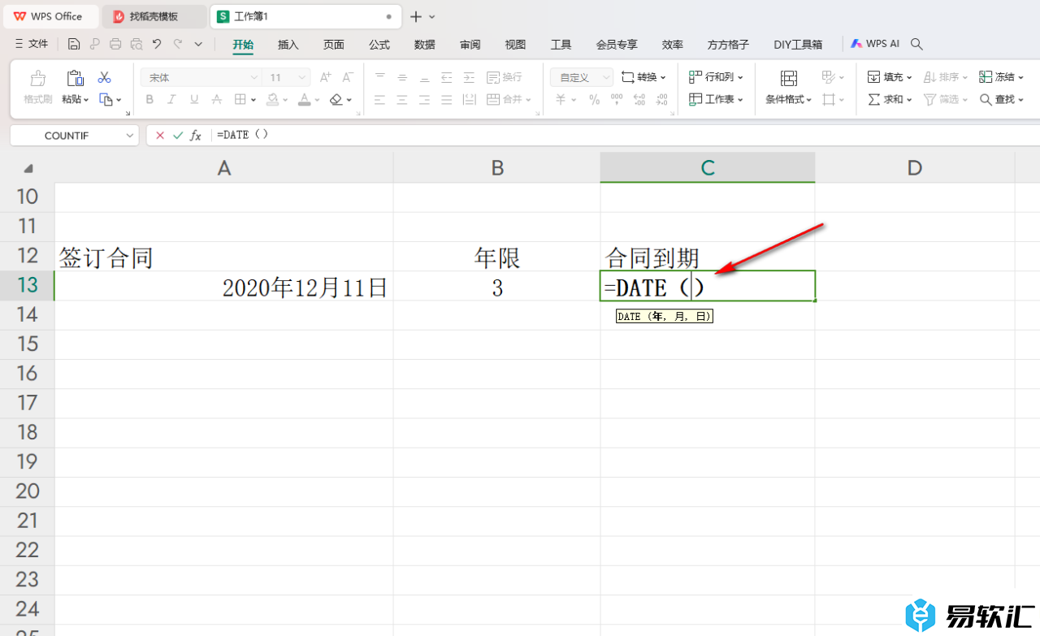The image size is (1040, 636).
Task: Open the font size dropdown showing 11
Action: click(303, 78)
